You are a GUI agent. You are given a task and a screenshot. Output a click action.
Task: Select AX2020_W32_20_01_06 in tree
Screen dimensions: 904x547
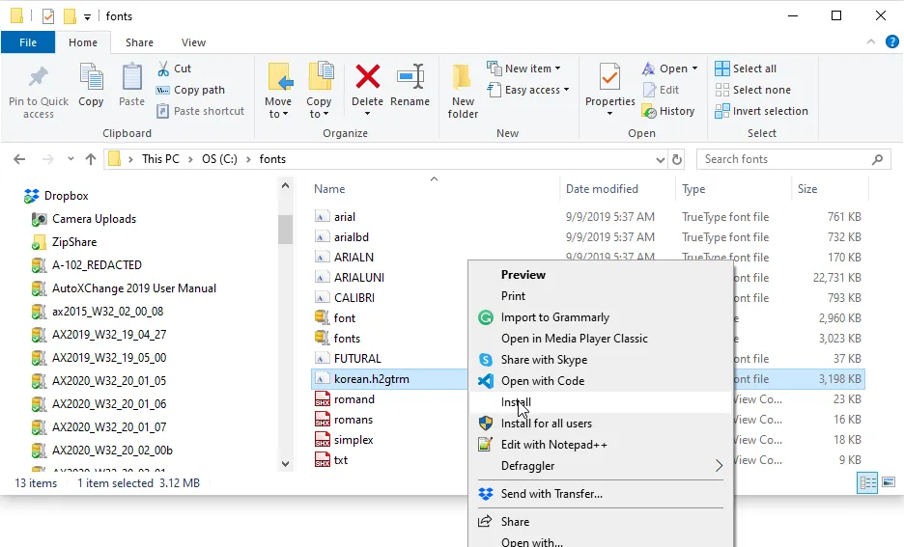click(x=99, y=403)
